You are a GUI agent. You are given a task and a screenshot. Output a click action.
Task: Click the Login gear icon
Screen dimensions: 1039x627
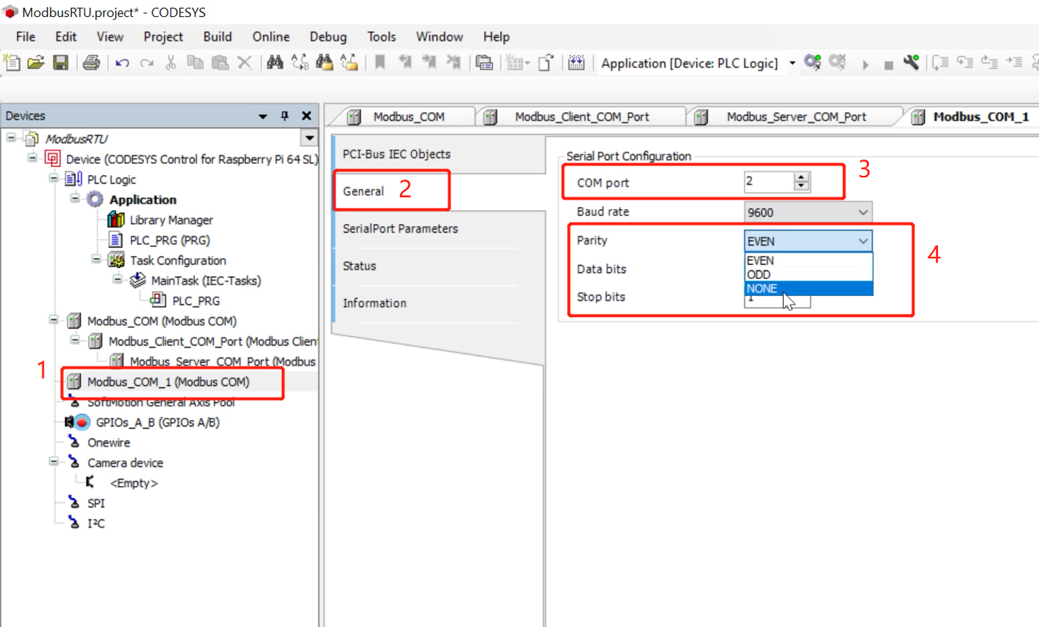[813, 64]
